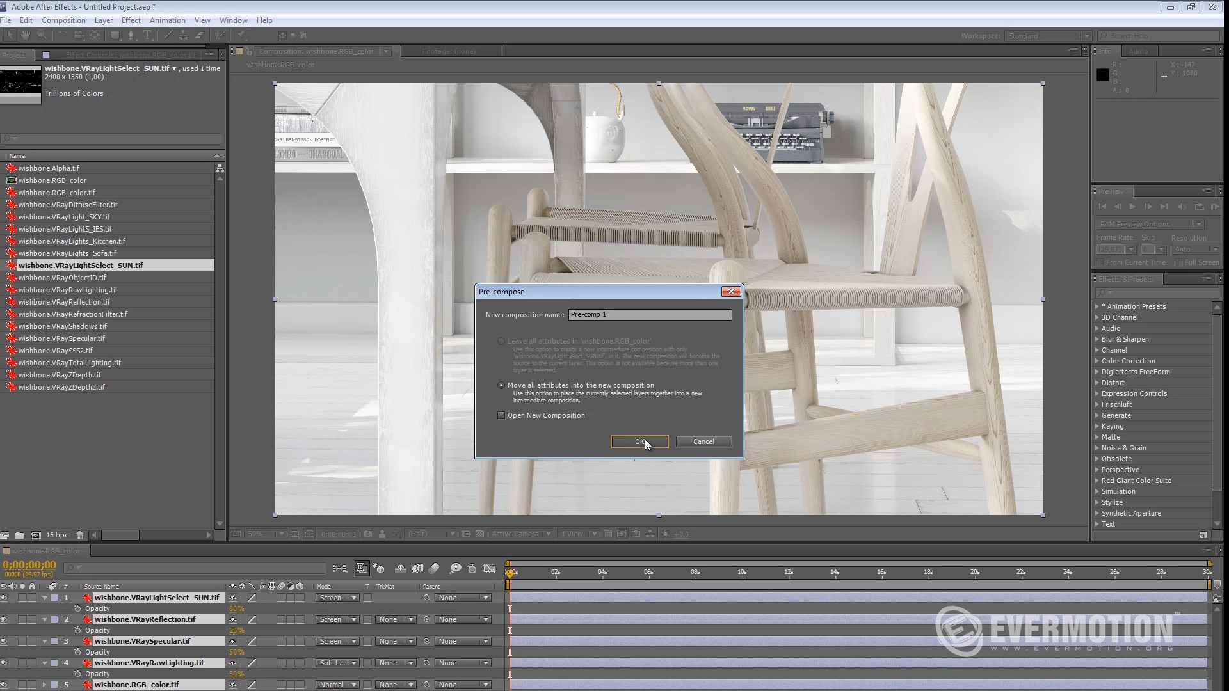Viewport: 1229px width, 691px height.
Task: Expand the Animation Presets category
Action: point(1097,306)
